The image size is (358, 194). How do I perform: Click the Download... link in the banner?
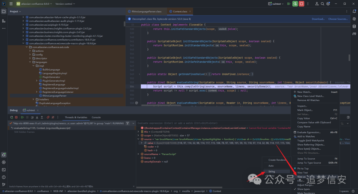(318, 19)
